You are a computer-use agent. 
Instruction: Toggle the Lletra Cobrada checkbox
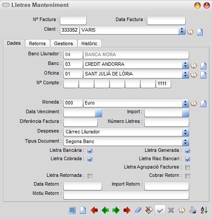[90, 159]
